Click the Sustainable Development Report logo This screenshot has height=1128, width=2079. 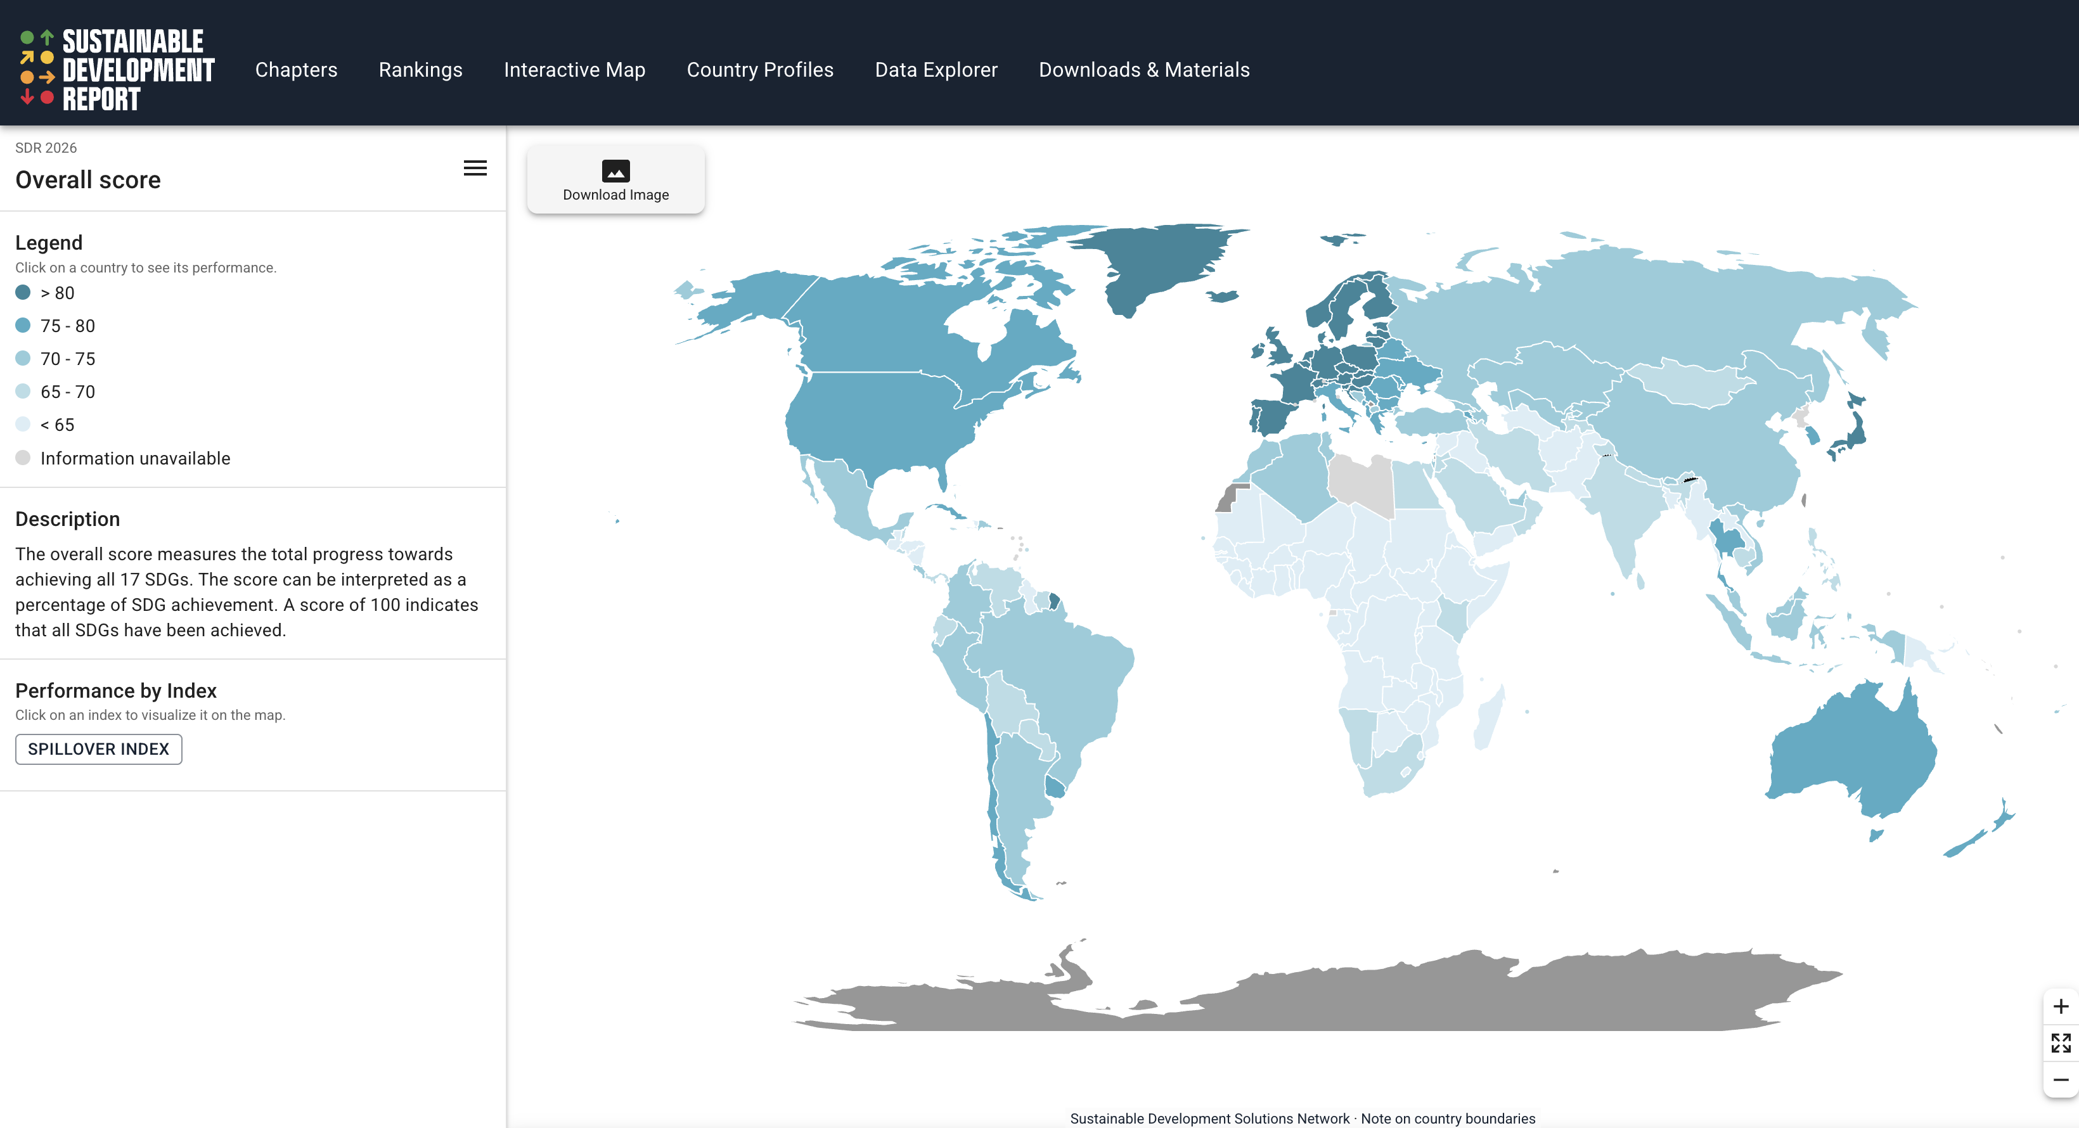coord(117,69)
